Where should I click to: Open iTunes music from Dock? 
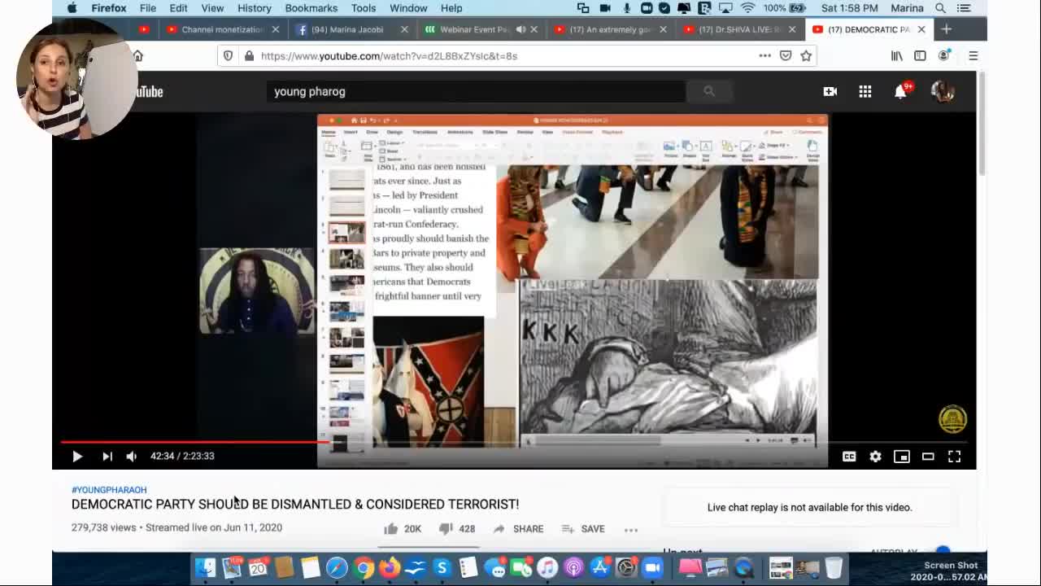point(547,567)
